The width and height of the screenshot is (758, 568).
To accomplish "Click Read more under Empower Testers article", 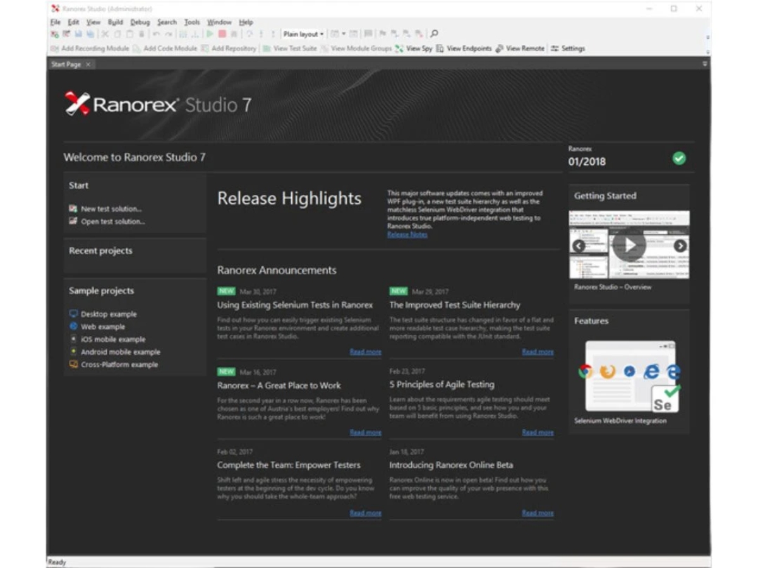I will [x=366, y=513].
